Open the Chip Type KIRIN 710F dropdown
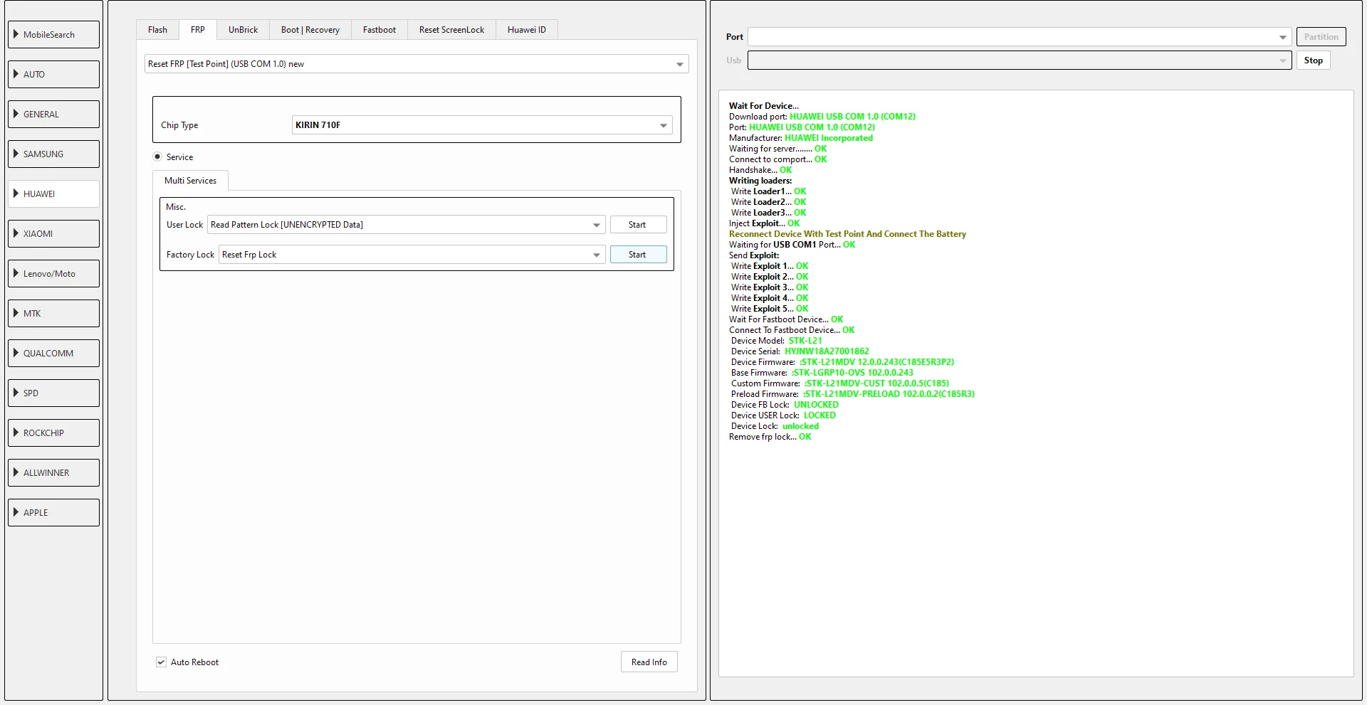Image resolution: width=1367 pixels, height=705 pixels. tap(663, 125)
